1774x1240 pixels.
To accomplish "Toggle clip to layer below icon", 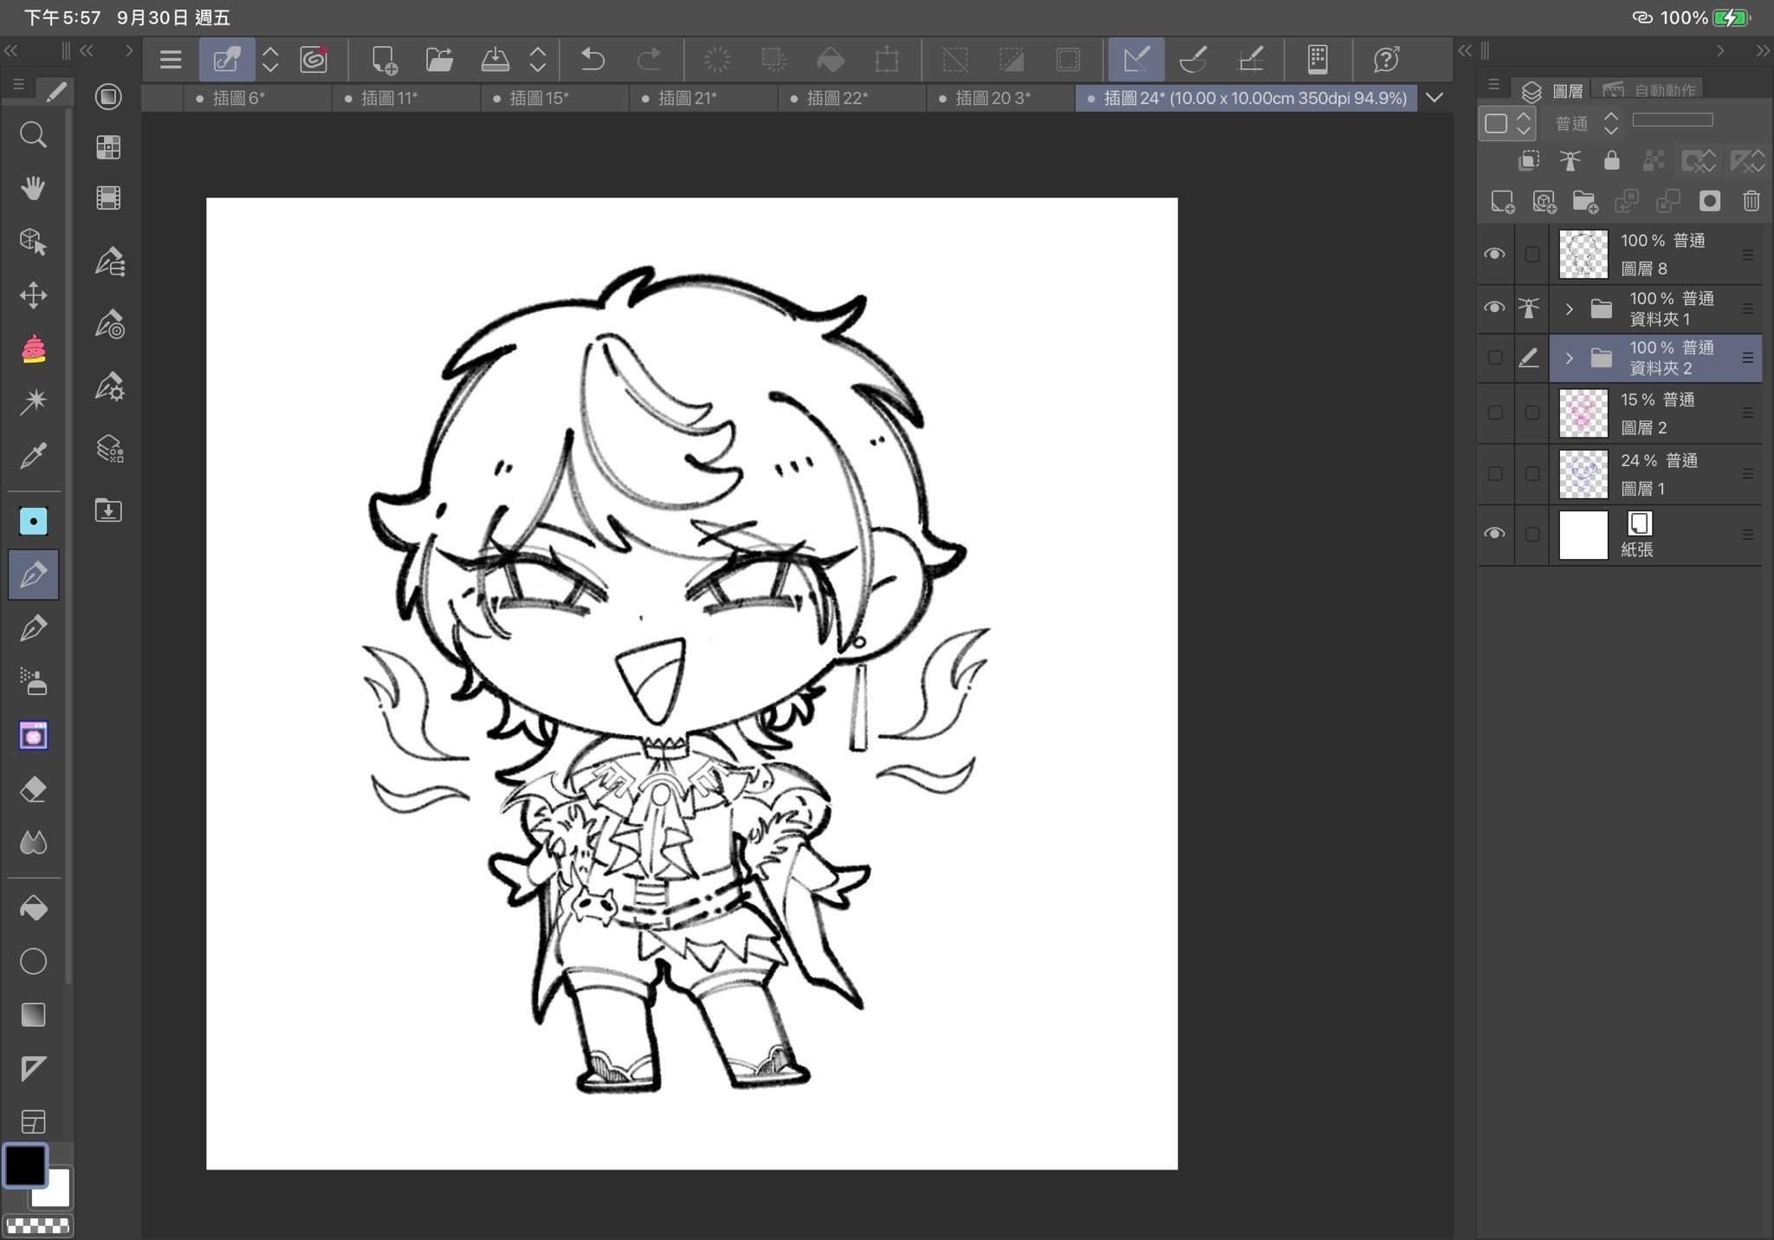I will click(1529, 160).
